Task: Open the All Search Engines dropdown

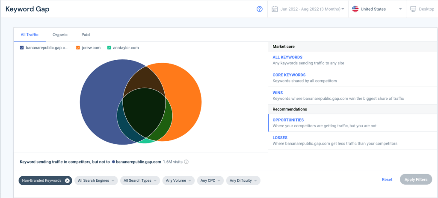Action: click(96, 181)
